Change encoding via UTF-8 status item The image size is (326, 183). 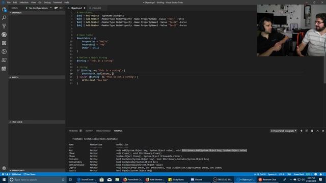click(281, 174)
